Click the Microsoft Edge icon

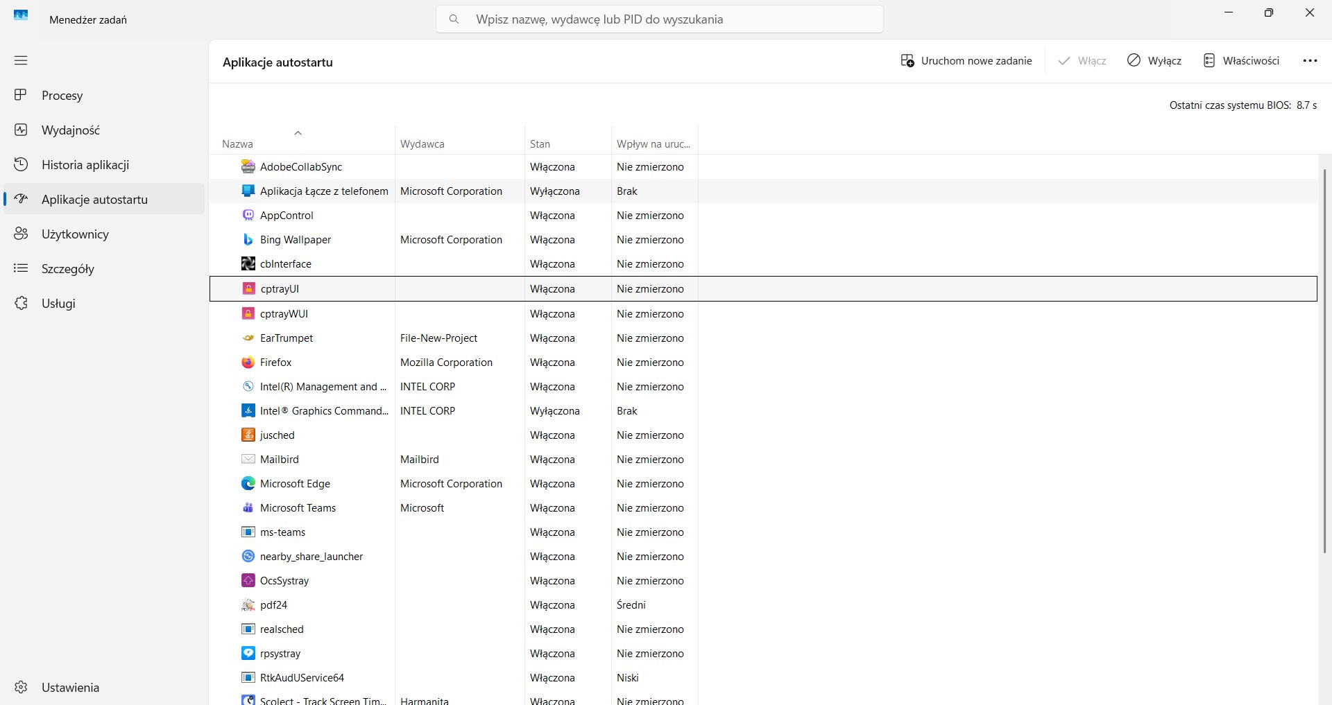[248, 483]
